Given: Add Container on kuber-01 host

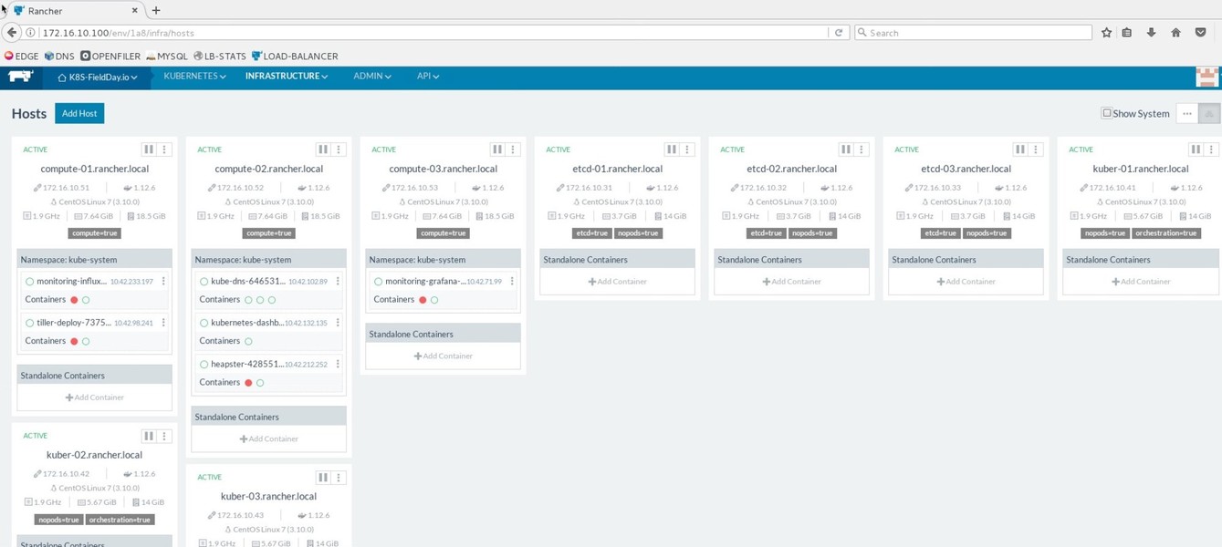Looking at the screenshot, I should coord(1141,282).
